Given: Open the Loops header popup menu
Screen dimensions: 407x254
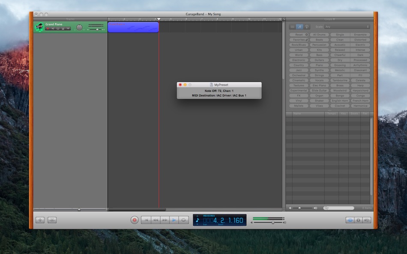Looking at the screenshot, I should coord(329,19).
